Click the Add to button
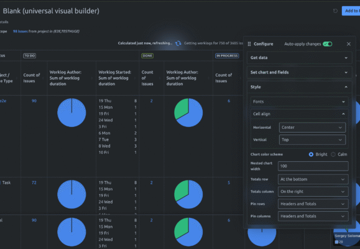The image size is (360, 249). pos(351,11)
